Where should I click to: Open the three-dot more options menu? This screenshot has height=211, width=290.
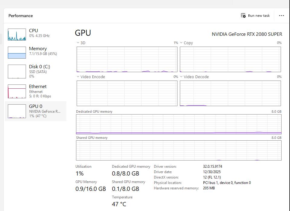[281, 16]
